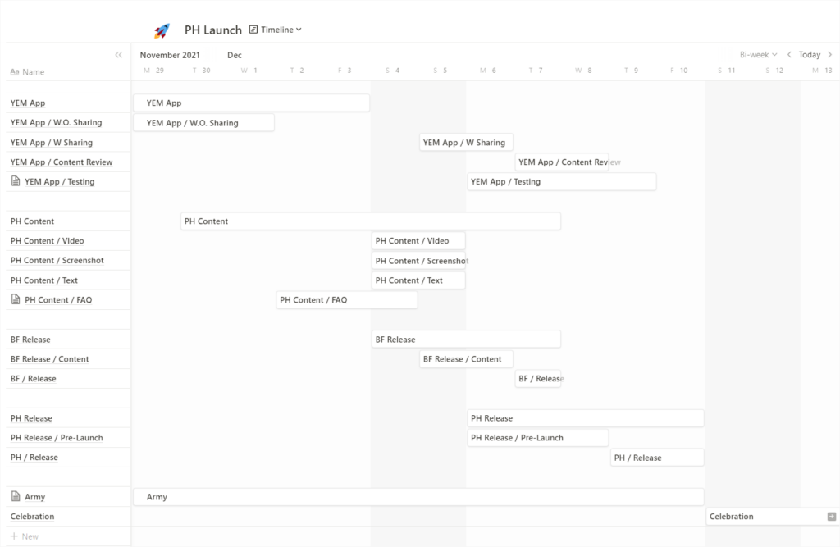Select PH Release / Pre-Launch row name
This screenshot has height=547, width=840.
click(x=57, y=438)
